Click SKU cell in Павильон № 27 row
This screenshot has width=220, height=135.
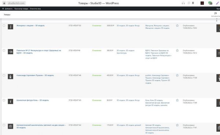tap(74, 50)
